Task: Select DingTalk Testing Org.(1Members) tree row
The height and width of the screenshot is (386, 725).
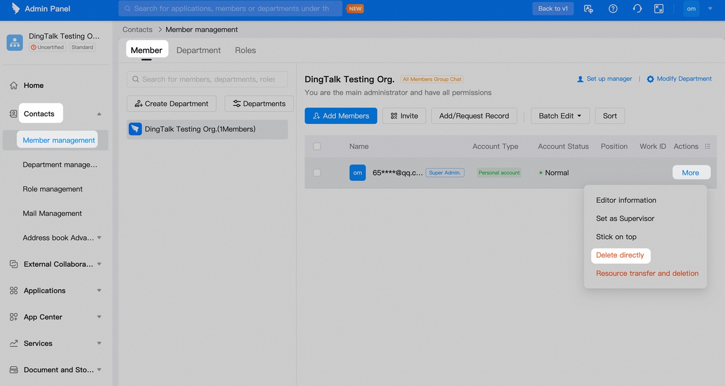Action: pyautogui.click(x=207, y=129)
